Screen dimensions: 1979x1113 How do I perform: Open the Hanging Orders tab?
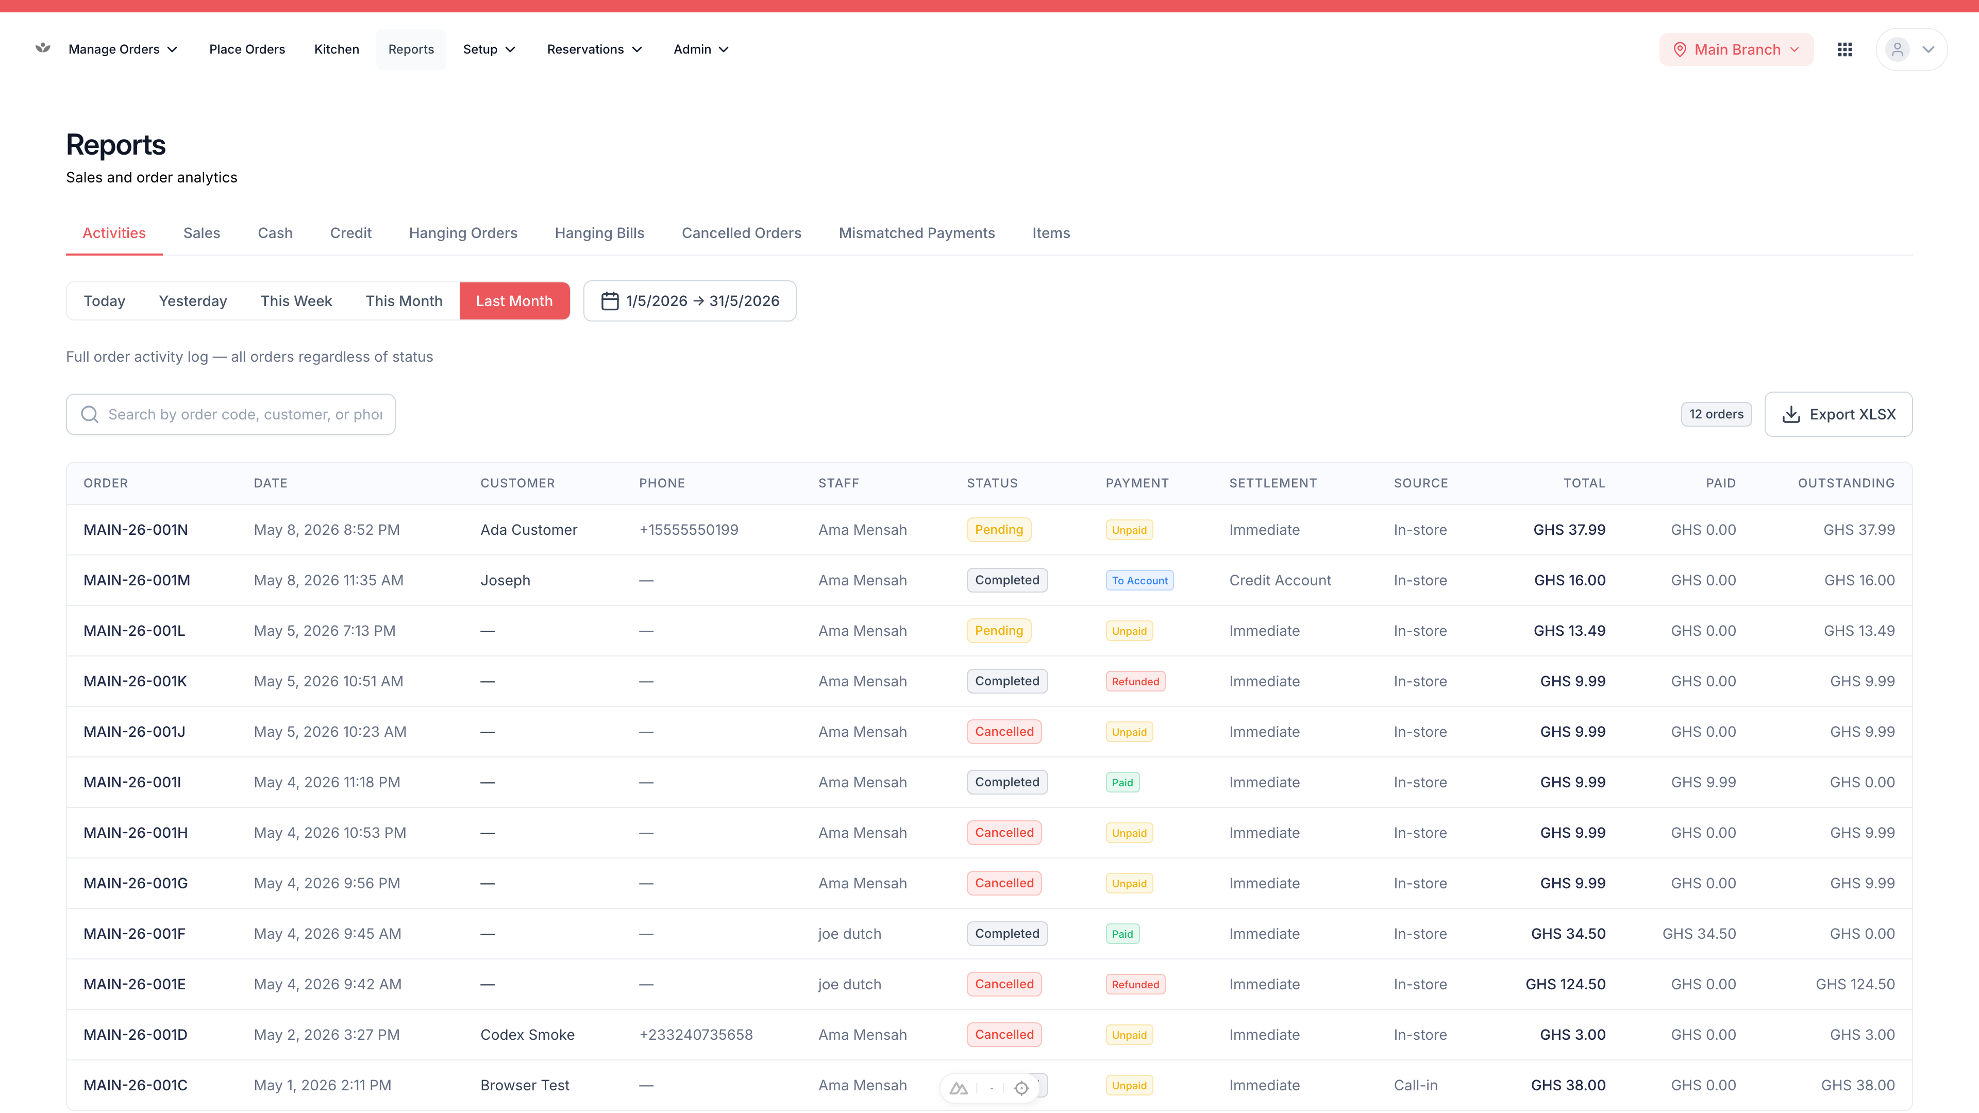pyautogui.click(x=463, y=233)
